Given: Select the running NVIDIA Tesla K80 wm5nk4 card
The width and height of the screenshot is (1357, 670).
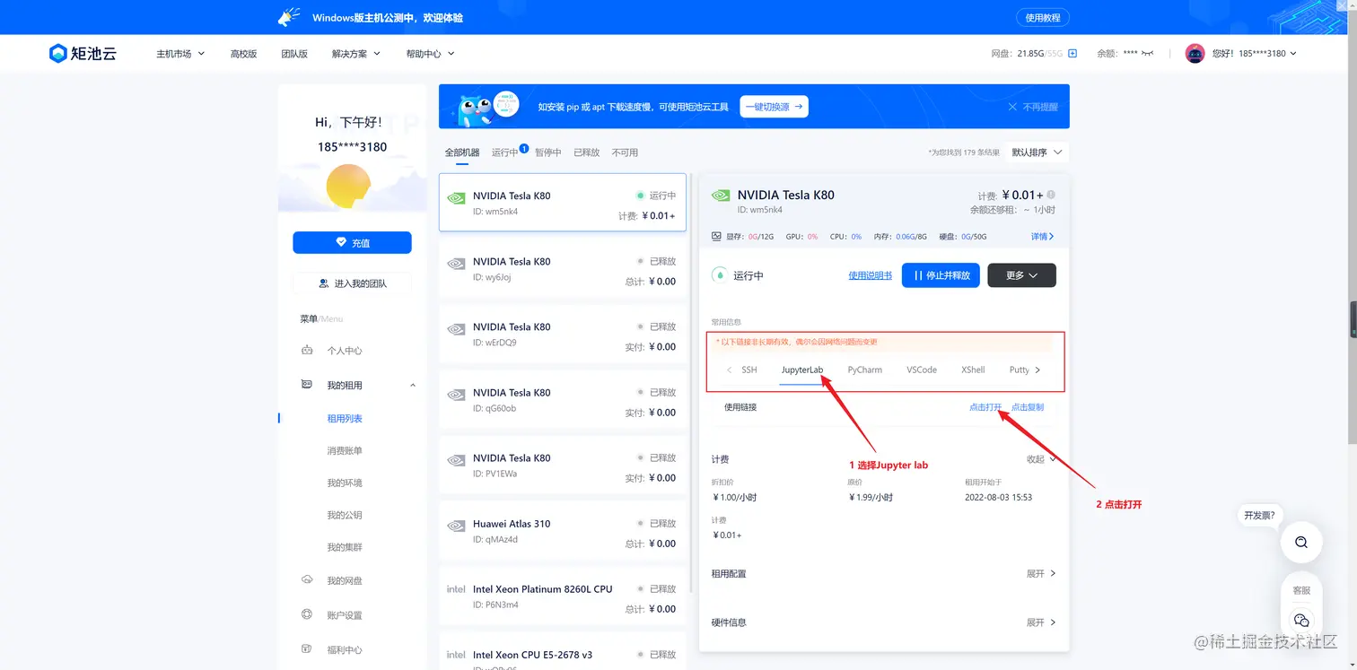Looking at the screenshot, I should (x=563, y=203).
